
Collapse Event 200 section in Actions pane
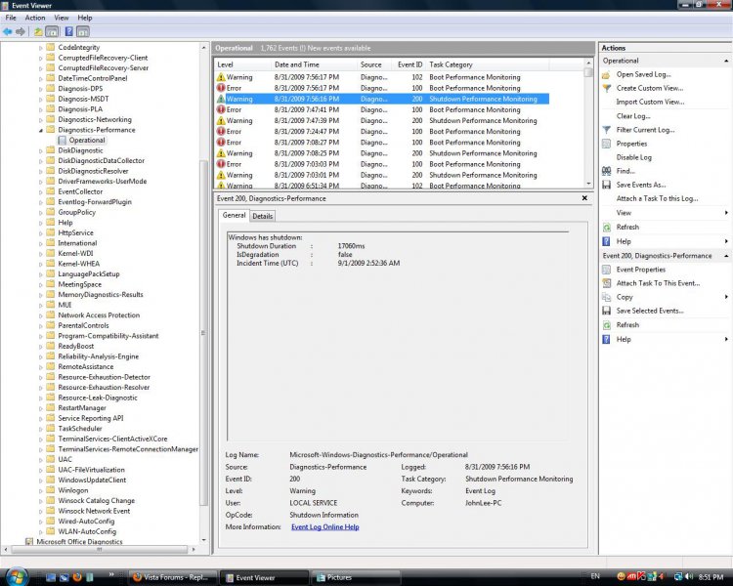click(x=726, y=256)
